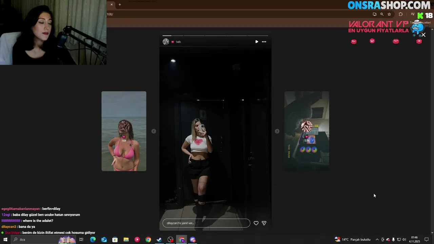Screen dimensions: 434x244
Task: Launch Microsoft Edge from taskbar
Action: tap(93, 240)
